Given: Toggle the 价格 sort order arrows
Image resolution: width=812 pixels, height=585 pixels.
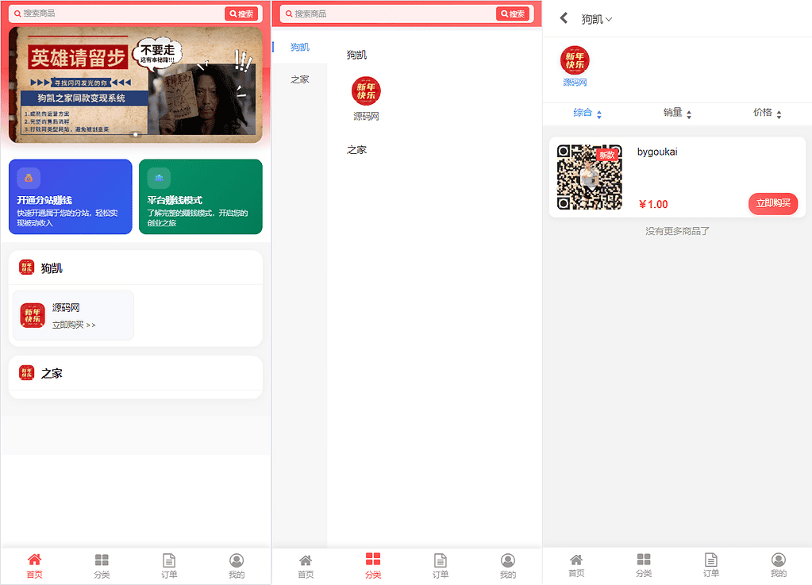Looking at the screenshot, I should [779, 114].
